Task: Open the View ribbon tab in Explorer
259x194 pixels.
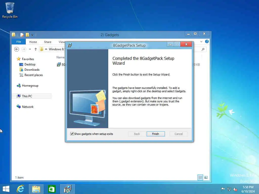Action: click(62, 42)
